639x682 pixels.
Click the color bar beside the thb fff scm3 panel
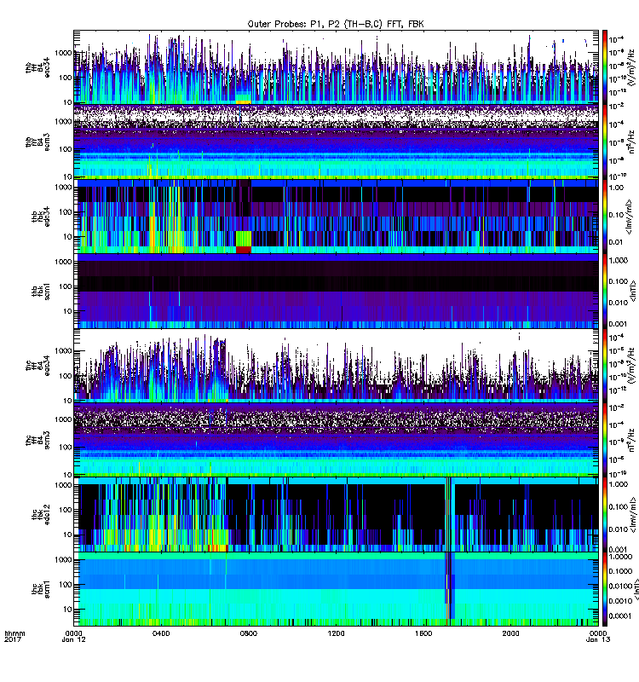pos(605,142)
